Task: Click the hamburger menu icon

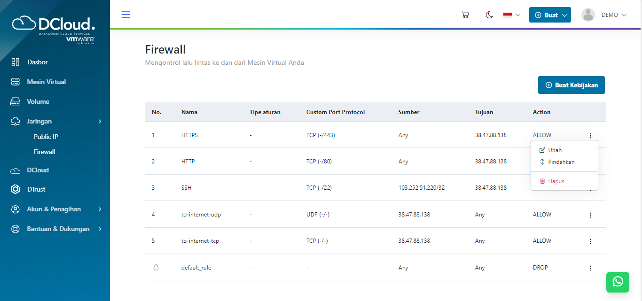Action: pos(125,15)
